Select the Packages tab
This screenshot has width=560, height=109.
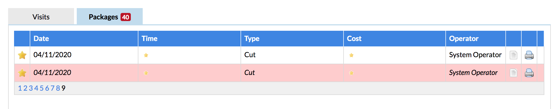point(110,17)
